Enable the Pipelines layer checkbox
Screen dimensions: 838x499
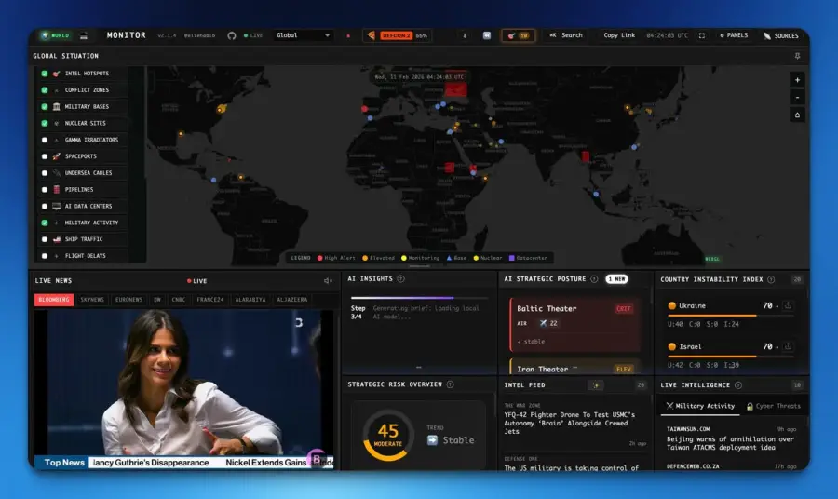45,190
